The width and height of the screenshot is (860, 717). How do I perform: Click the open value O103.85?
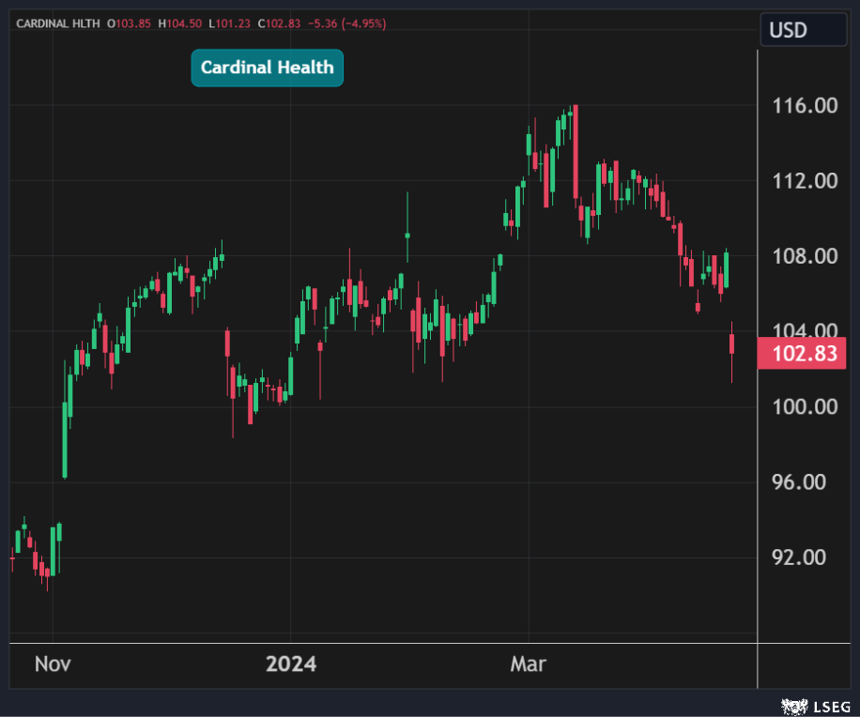tap(130, 23)
